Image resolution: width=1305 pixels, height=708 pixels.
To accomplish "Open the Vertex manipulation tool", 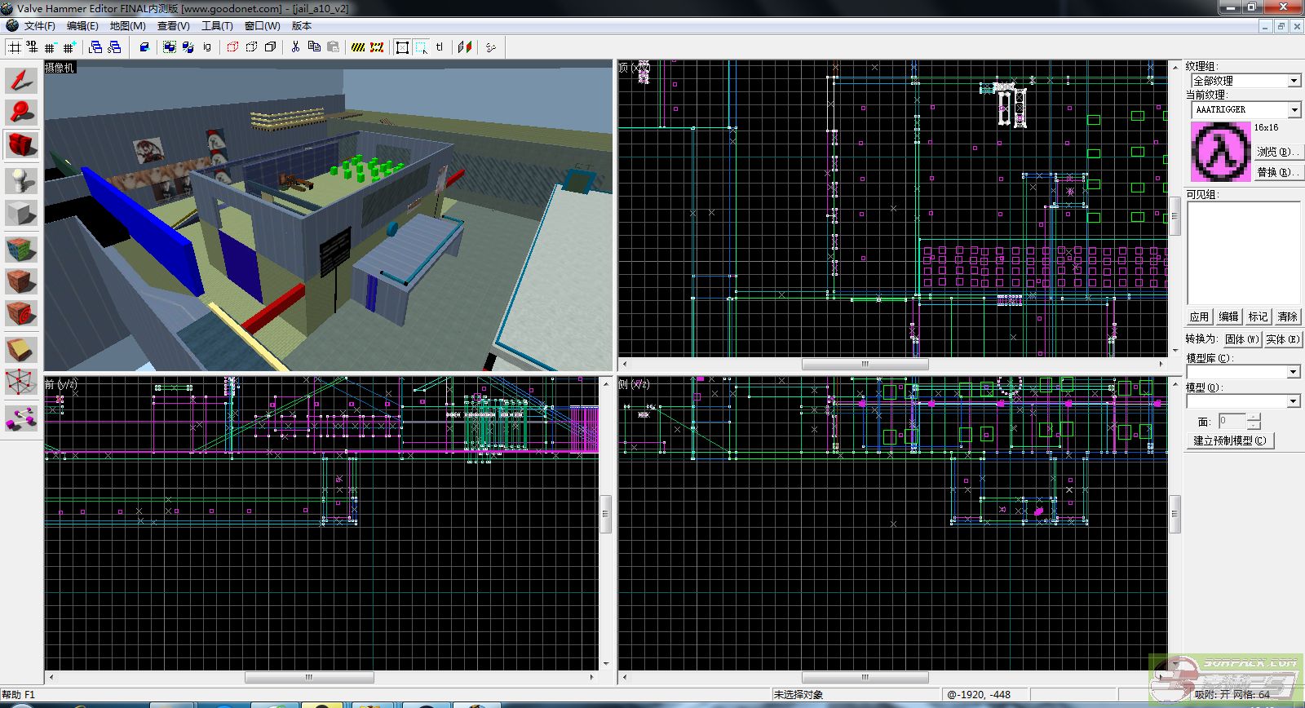I will (x=21, y=381).
